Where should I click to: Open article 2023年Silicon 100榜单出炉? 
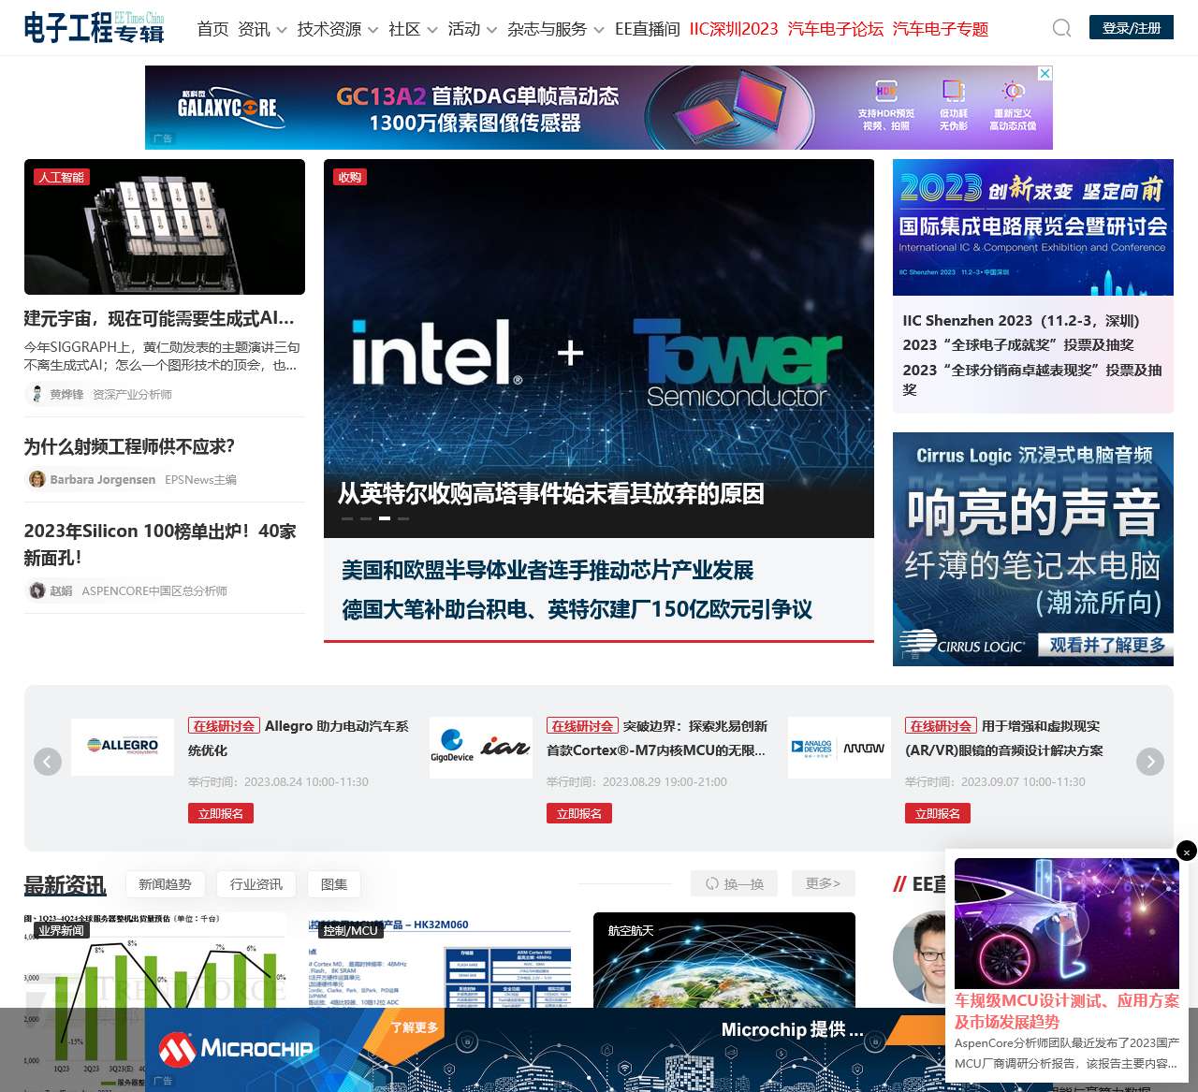click(161, 544)
